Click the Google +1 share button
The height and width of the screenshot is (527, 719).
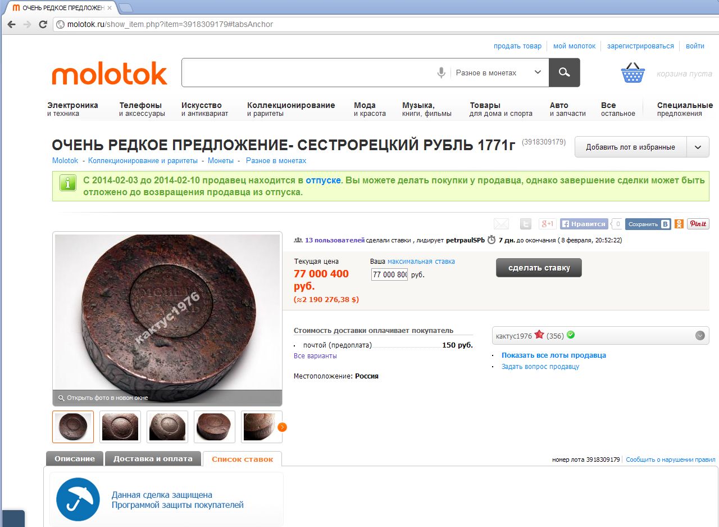pos(547,224)
